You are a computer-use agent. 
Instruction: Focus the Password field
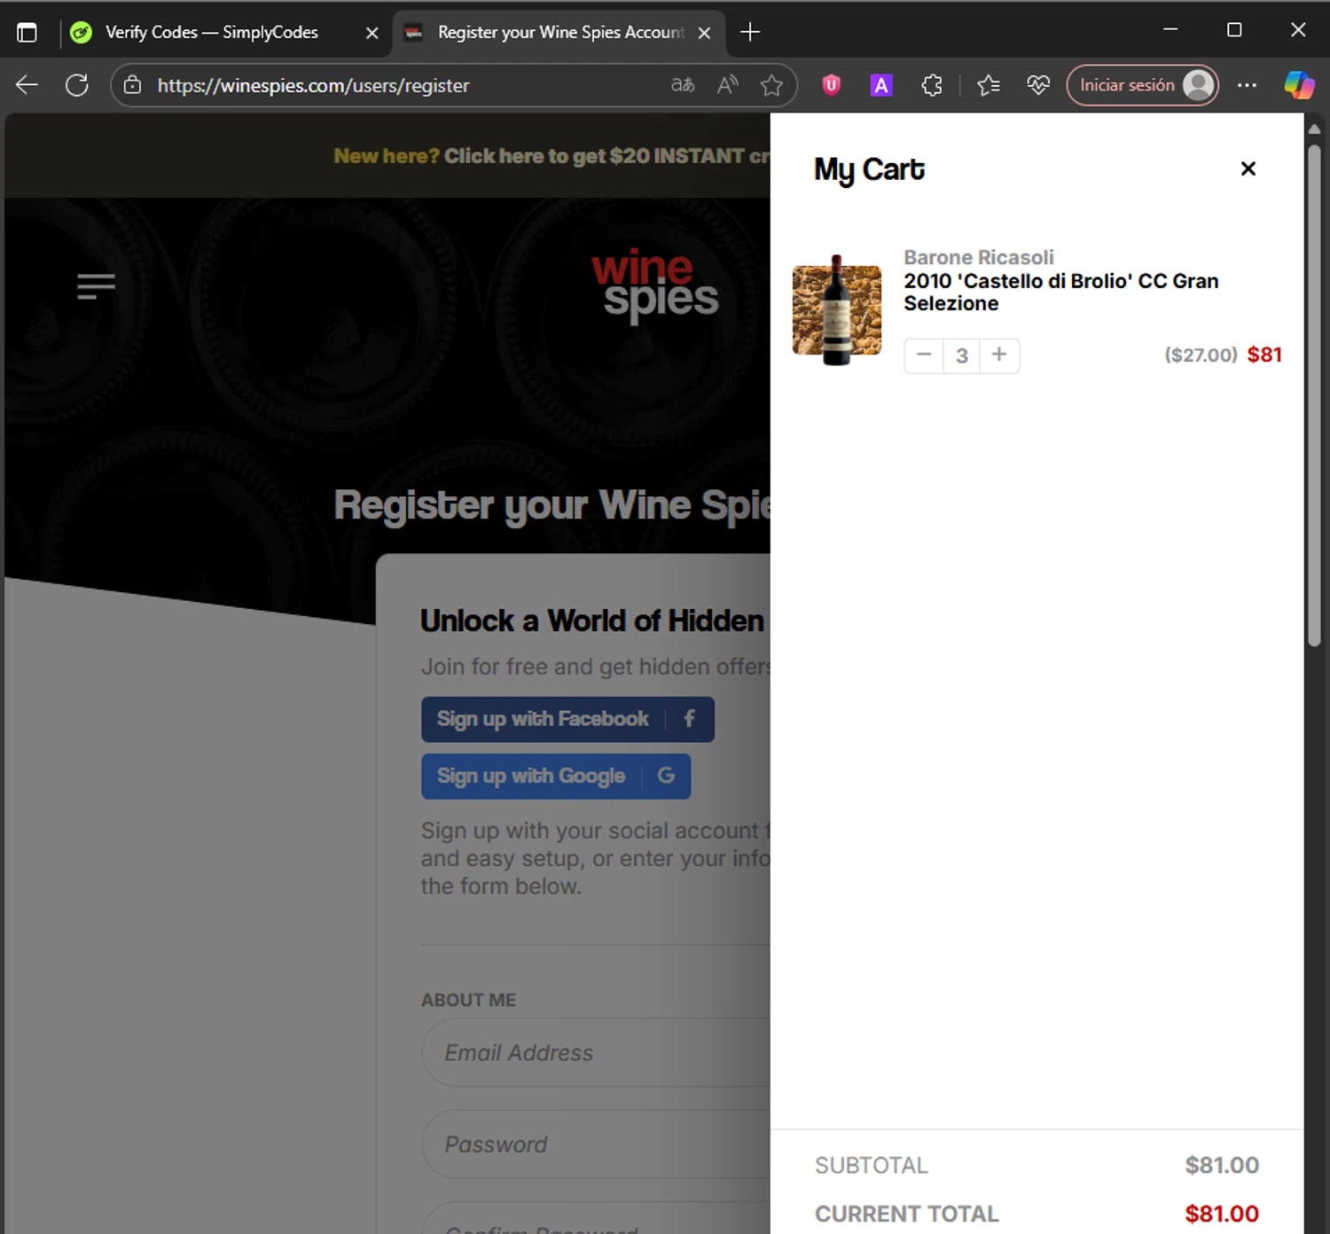[596, 1144]
